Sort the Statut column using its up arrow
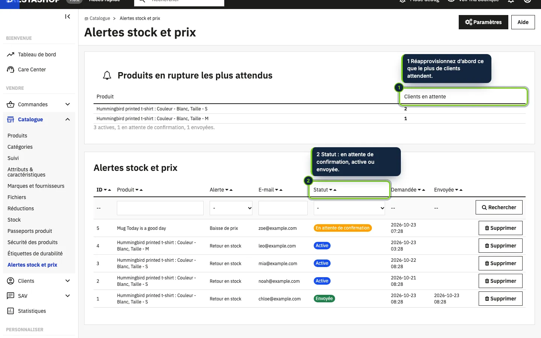This screenshot has width=541, height=338. [x=335, y=190]
